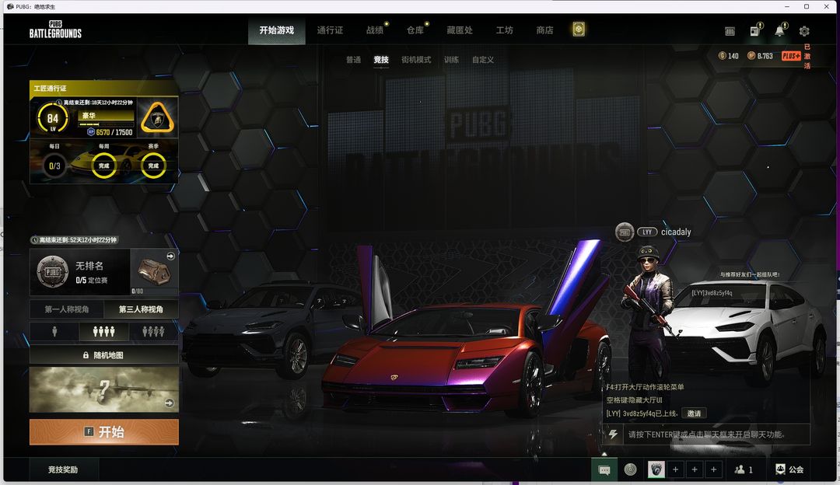Click the level 84 ring badge
Screen dimensions: 840x485
pos(53,118)
